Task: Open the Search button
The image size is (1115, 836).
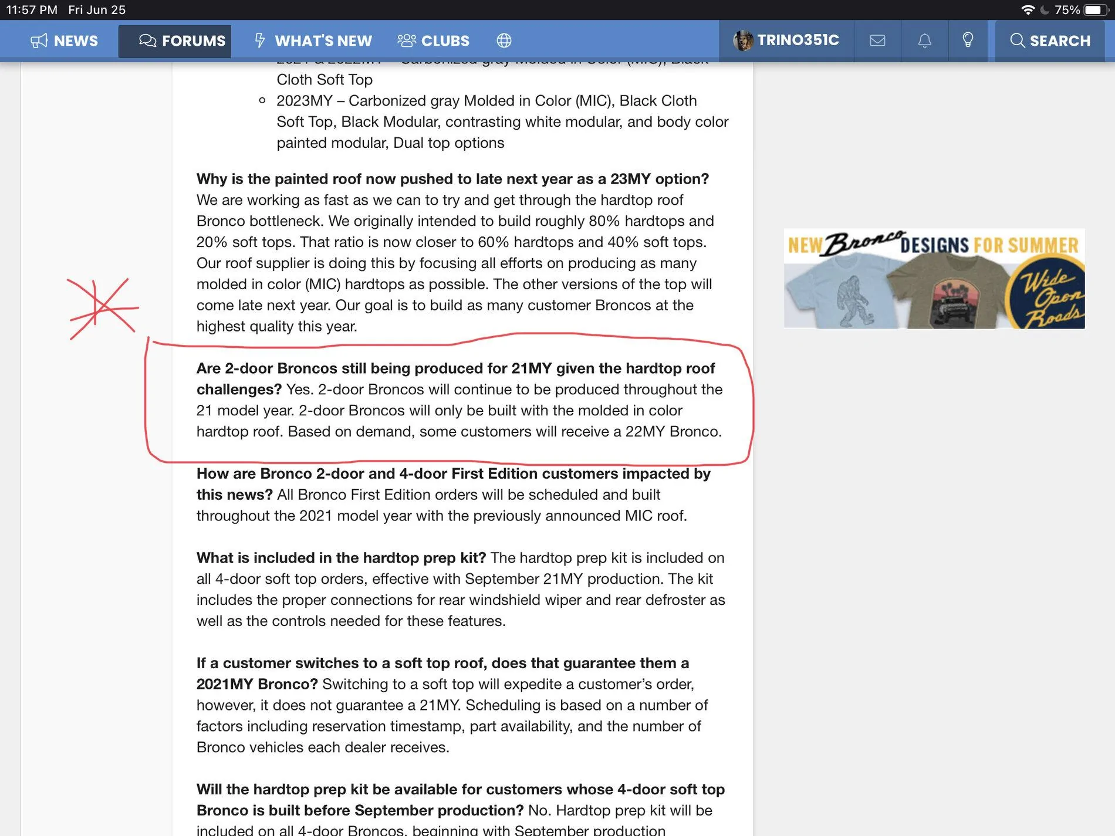Action: tap(1050, 40)
